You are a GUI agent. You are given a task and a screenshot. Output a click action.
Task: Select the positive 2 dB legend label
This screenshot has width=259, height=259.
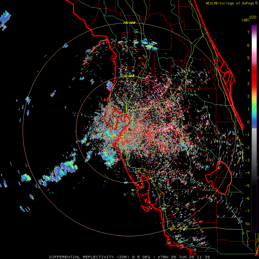tap(248, 96)
